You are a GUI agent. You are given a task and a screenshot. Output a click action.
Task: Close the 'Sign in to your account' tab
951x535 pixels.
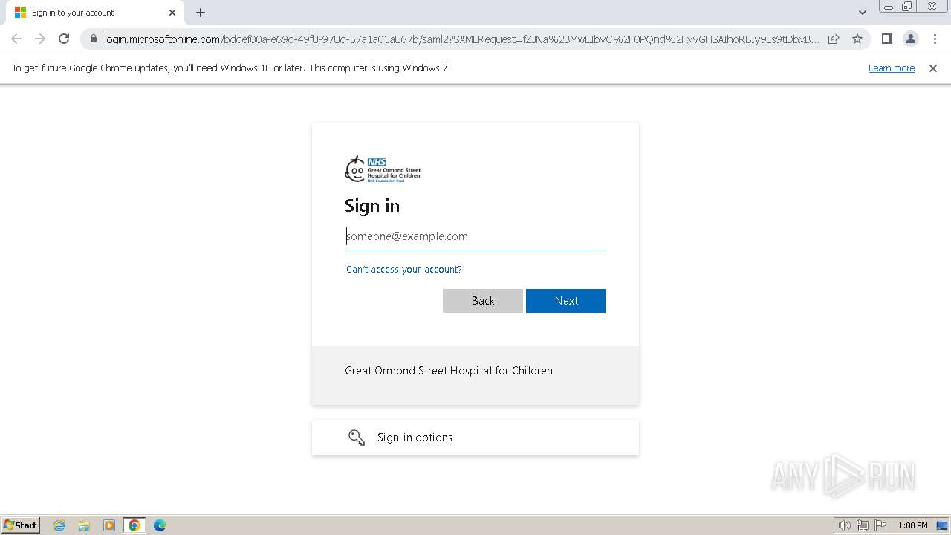tap(172, 13)
